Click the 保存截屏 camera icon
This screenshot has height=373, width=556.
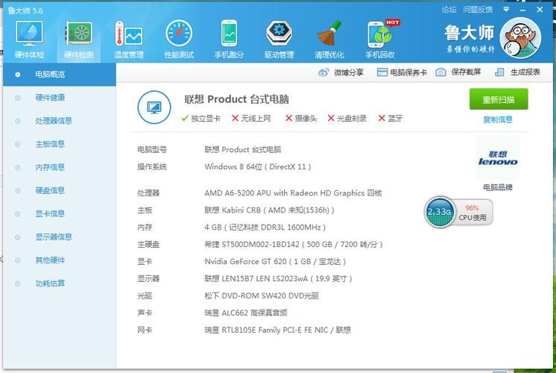[x=440, y=72]
